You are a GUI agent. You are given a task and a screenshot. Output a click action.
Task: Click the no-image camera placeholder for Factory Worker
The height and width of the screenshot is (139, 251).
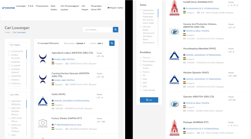pos(43,123)
